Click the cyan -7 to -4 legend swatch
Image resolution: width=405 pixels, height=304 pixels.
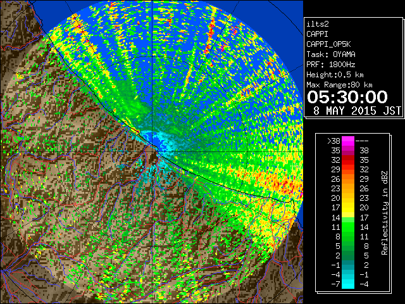[x=348, y=284]
